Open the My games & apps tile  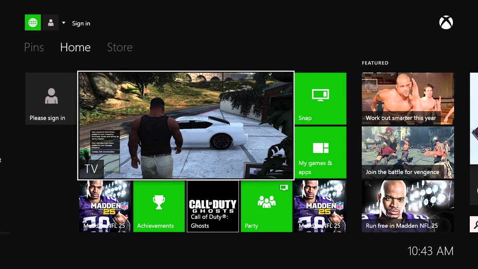tap(320, 152)
